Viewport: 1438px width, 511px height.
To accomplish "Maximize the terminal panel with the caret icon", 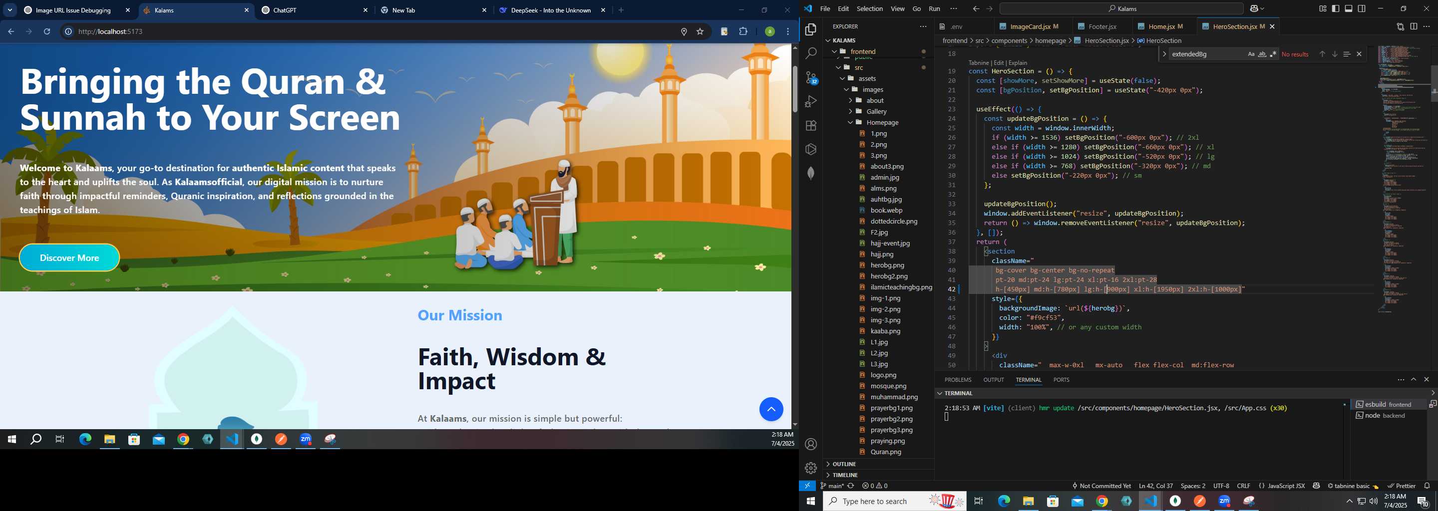I will point(1414,379).
